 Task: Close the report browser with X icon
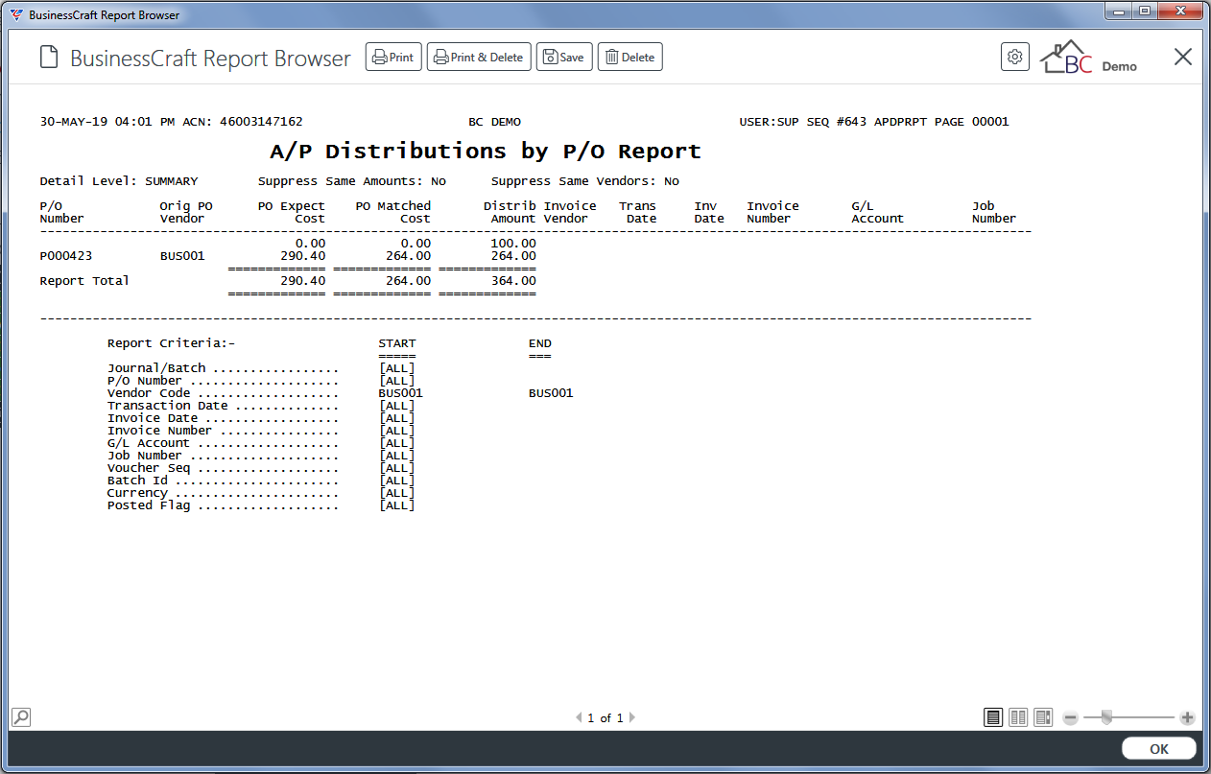coord(1183,58)
